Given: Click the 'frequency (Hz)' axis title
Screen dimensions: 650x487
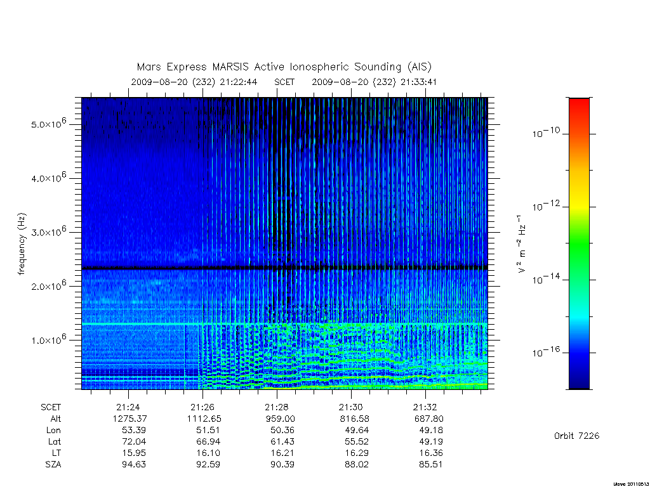Looking at the screenshot, I should (22, 244).
